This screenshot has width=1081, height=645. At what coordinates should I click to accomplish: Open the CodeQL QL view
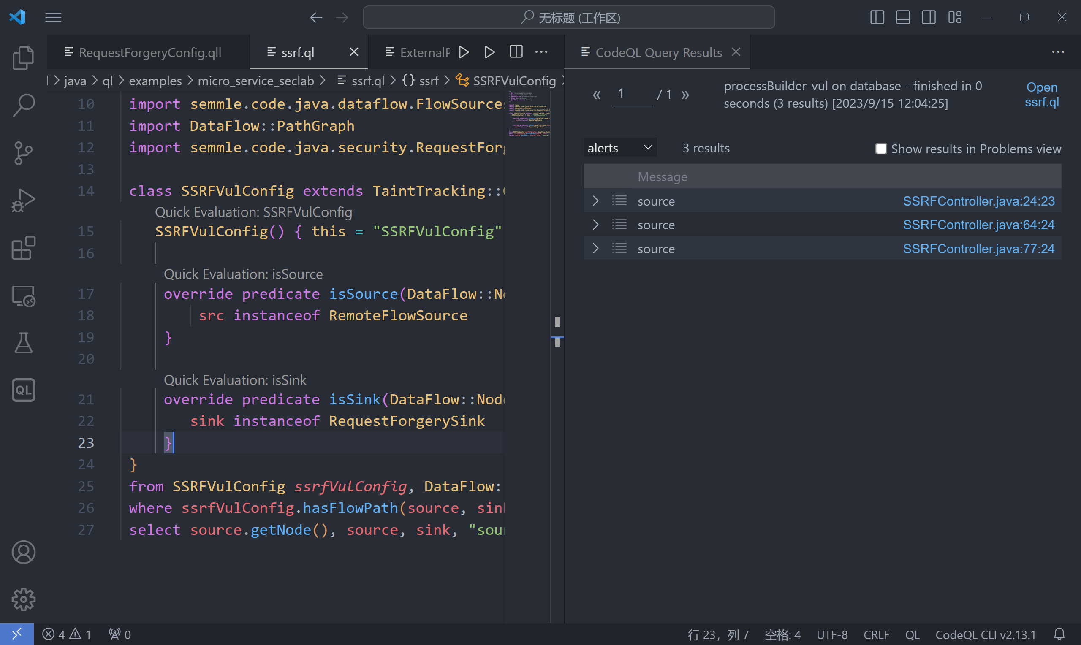click(23, 390)
